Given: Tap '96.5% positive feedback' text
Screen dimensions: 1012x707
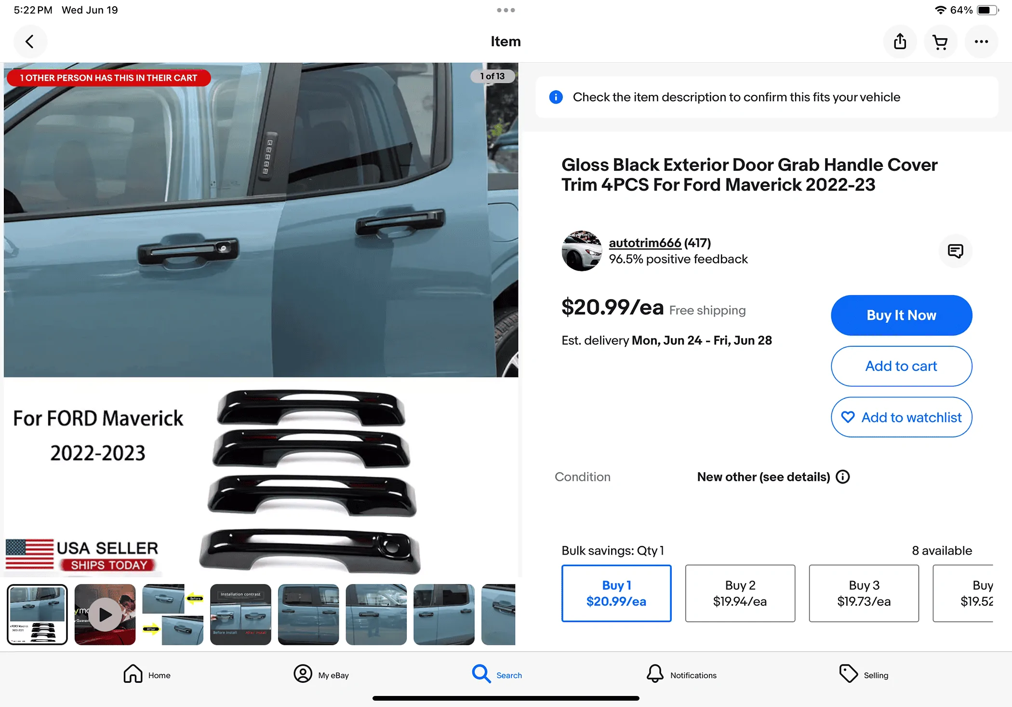Looking at the screenshot, I should 678,259.
